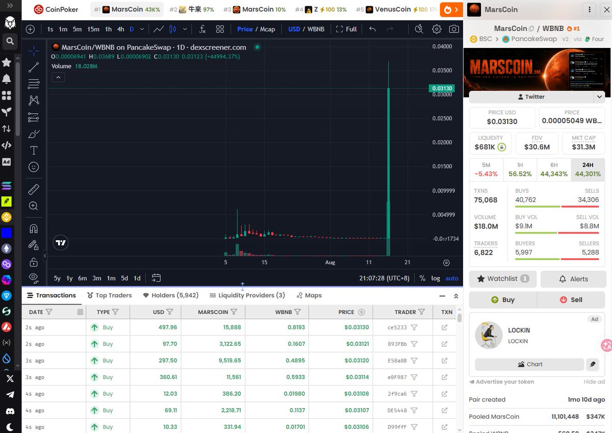Open the token options three-dot menu
Image resolution: width=612 pixels, height=433 pixels.
tap(590, 10)
